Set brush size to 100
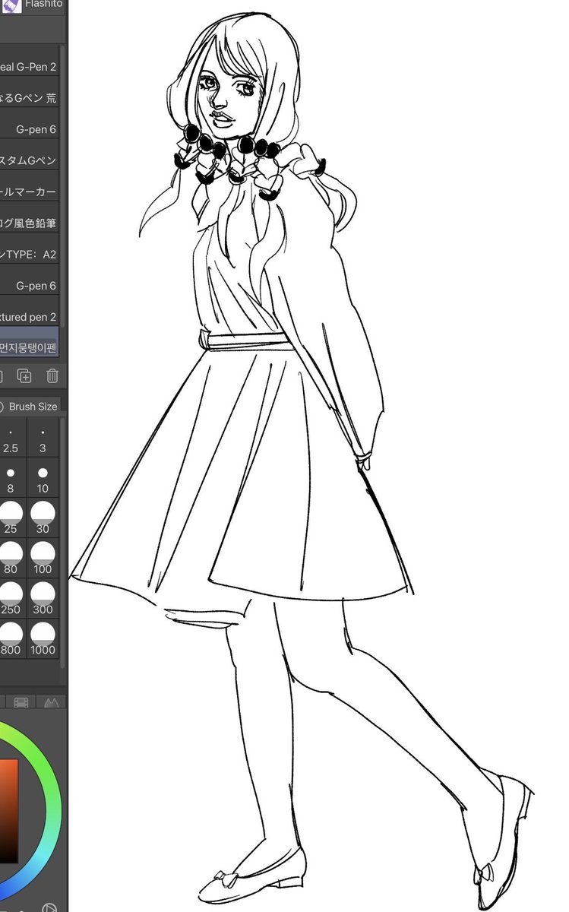This screenshot has height=912, width=569. pos(43,559)
